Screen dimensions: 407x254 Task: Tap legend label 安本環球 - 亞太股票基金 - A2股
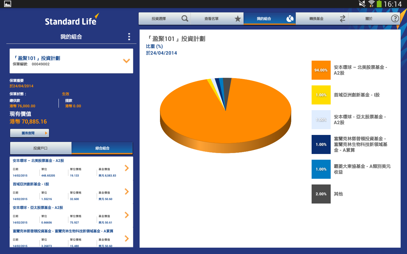[x=360, y=120]
